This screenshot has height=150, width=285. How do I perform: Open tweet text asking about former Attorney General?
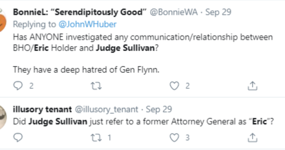[143, 122]
